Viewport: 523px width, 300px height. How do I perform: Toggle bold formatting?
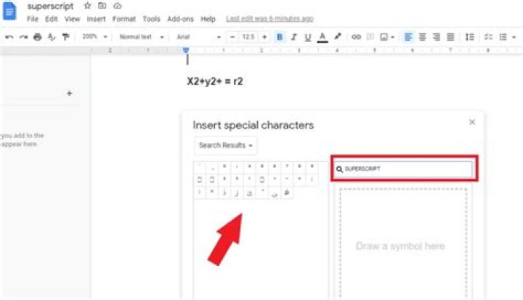pos(280,37)
